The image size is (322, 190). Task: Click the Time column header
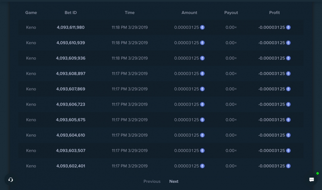pos(130,13)
